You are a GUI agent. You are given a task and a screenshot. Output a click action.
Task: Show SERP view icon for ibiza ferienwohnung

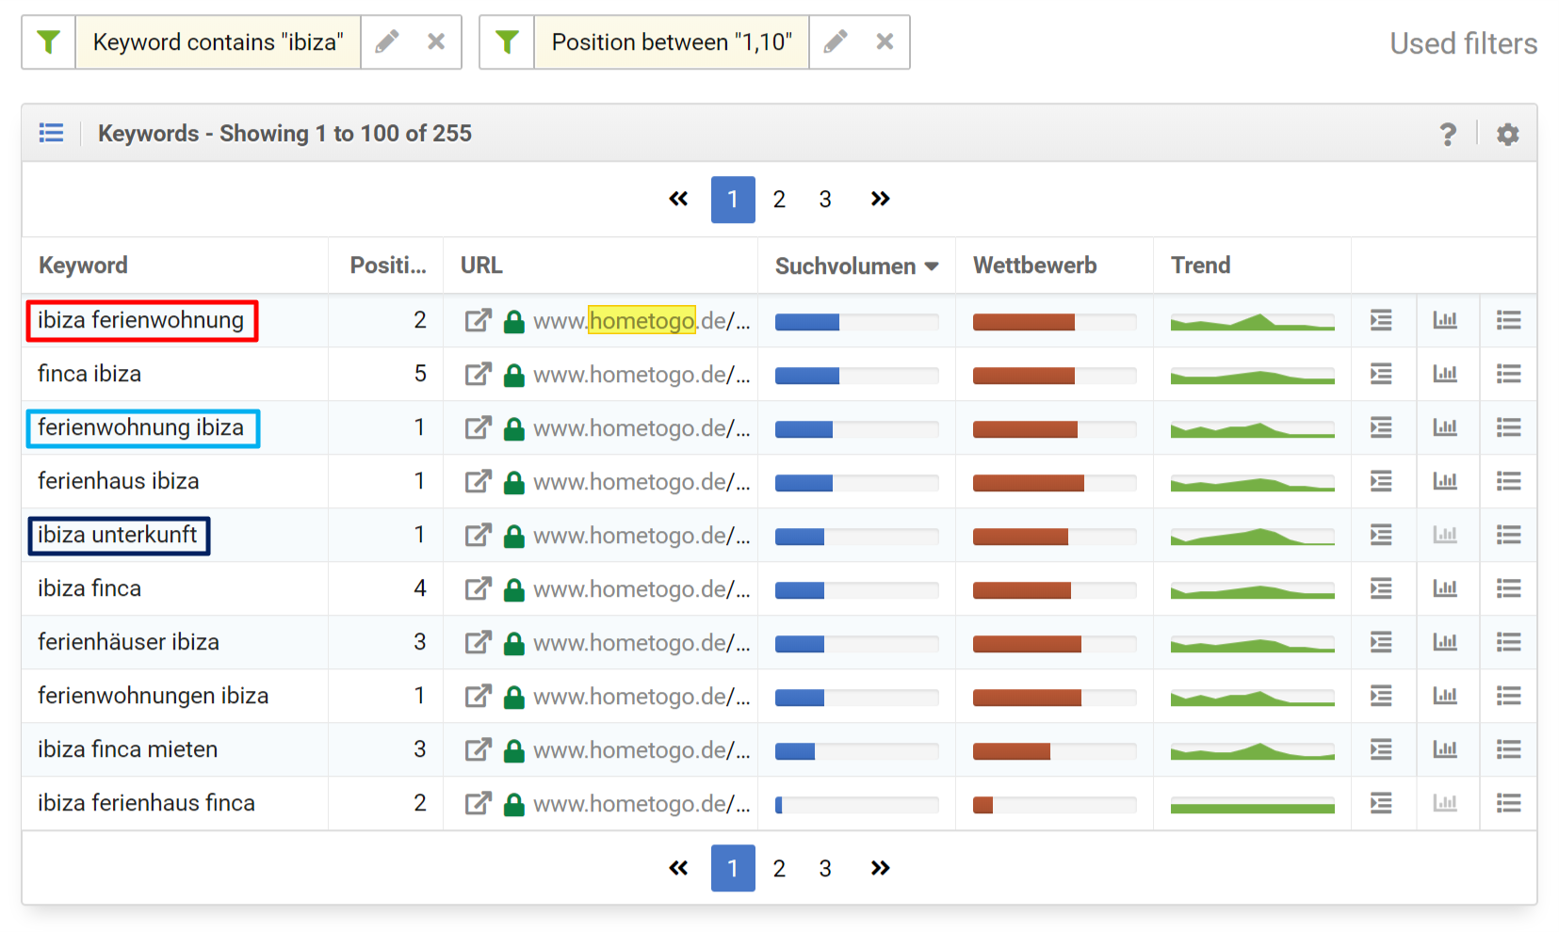(x=1381, y=320)
